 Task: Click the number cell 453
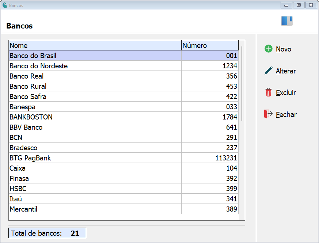point(210,86)
